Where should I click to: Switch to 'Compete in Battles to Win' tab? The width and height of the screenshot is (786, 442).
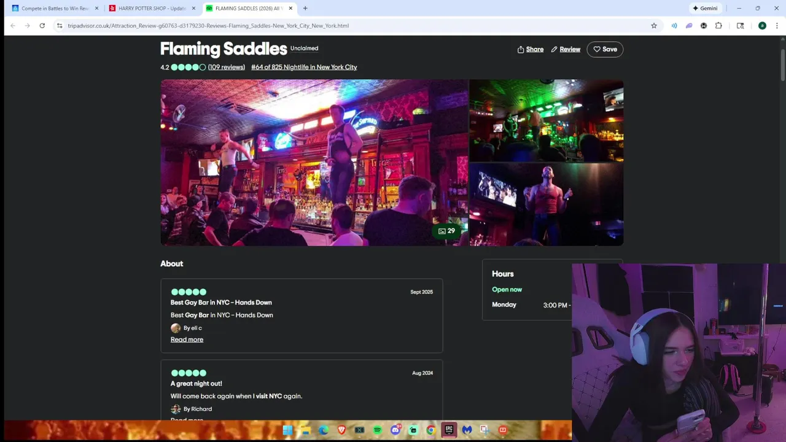click(55, 9)
